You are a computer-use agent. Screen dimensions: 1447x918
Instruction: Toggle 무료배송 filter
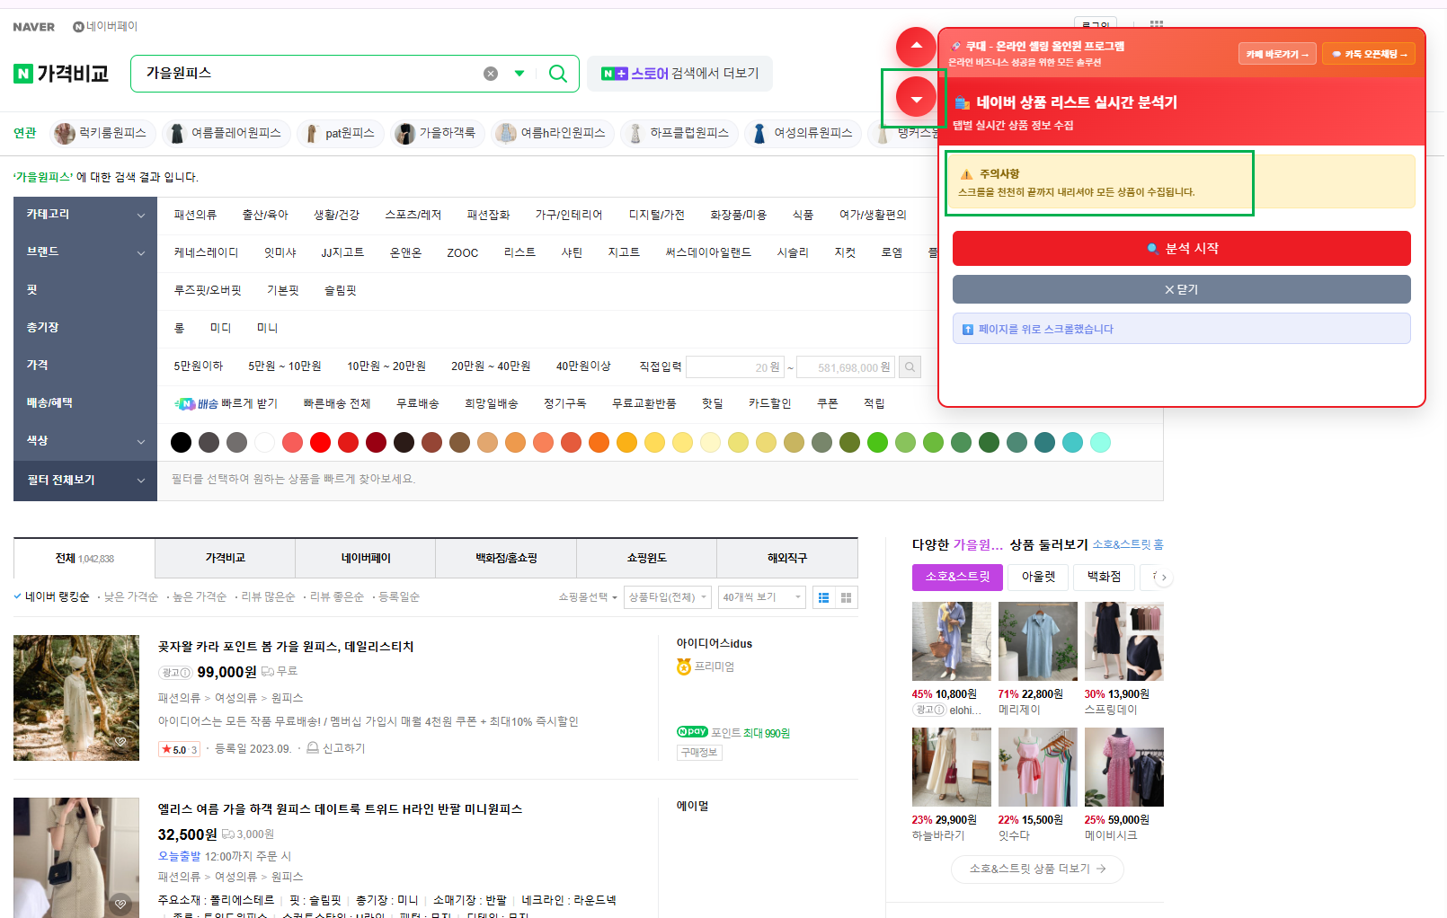(418, 403)
